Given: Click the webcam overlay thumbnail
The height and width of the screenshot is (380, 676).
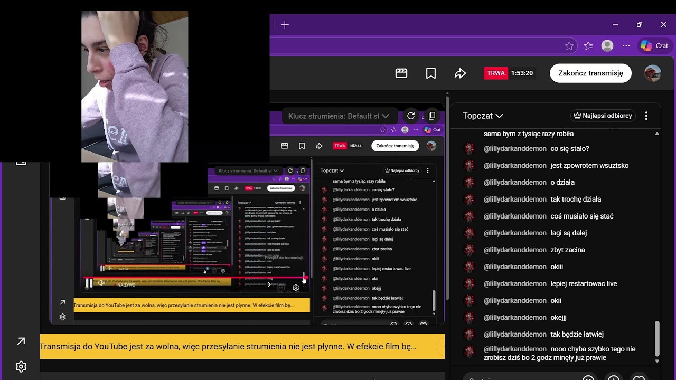Looking at the screenshot, I should (x=135, y=86).
